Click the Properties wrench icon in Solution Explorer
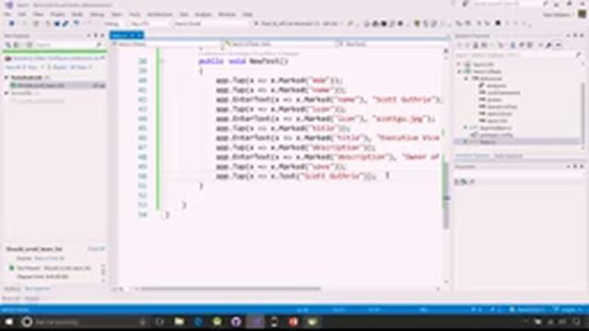The width and height of the screenshot is (589, 331). click(x=549, y=45)
